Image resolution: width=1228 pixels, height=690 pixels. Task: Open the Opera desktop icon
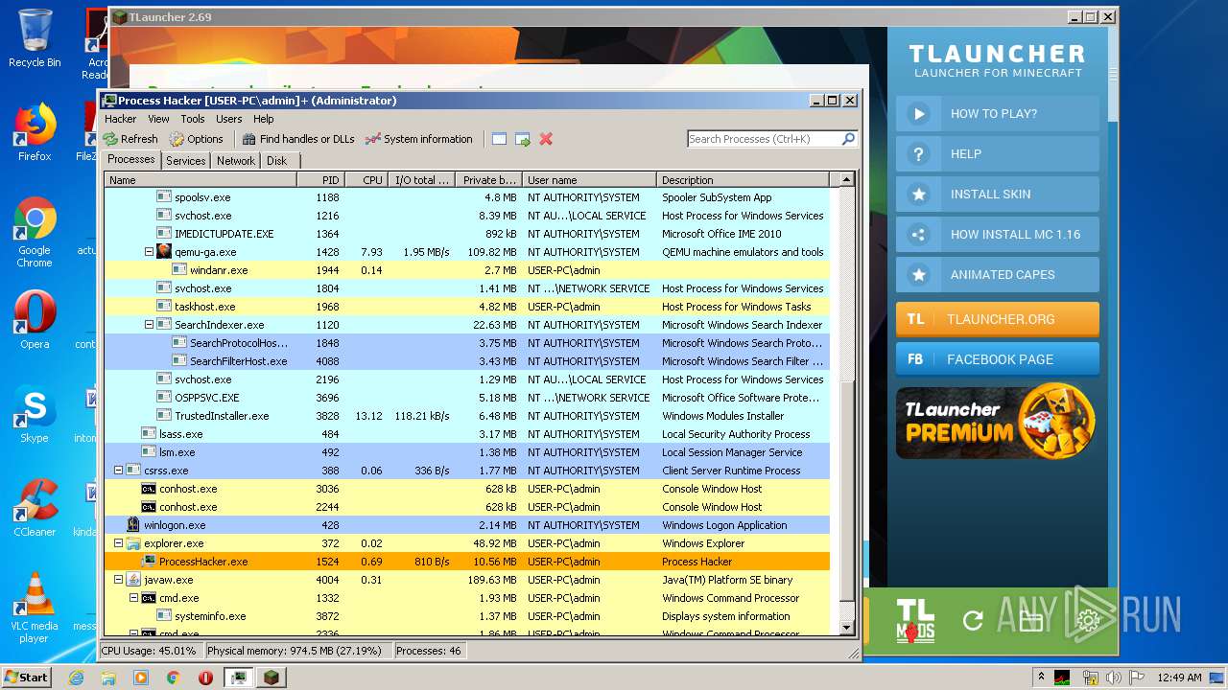35,320
